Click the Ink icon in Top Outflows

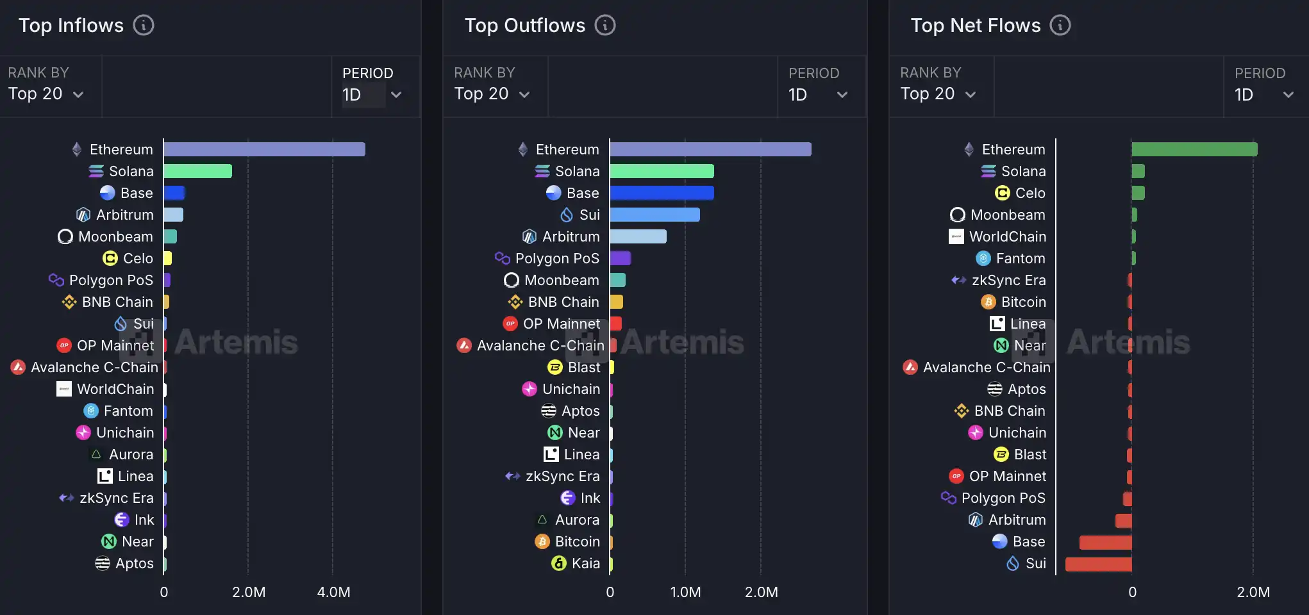[x=568, y=498]
